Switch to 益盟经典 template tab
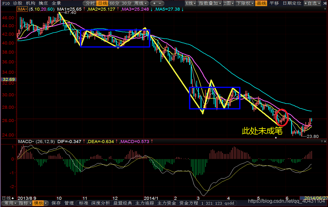This screenshot has width=328, height=207. (122, 203)
